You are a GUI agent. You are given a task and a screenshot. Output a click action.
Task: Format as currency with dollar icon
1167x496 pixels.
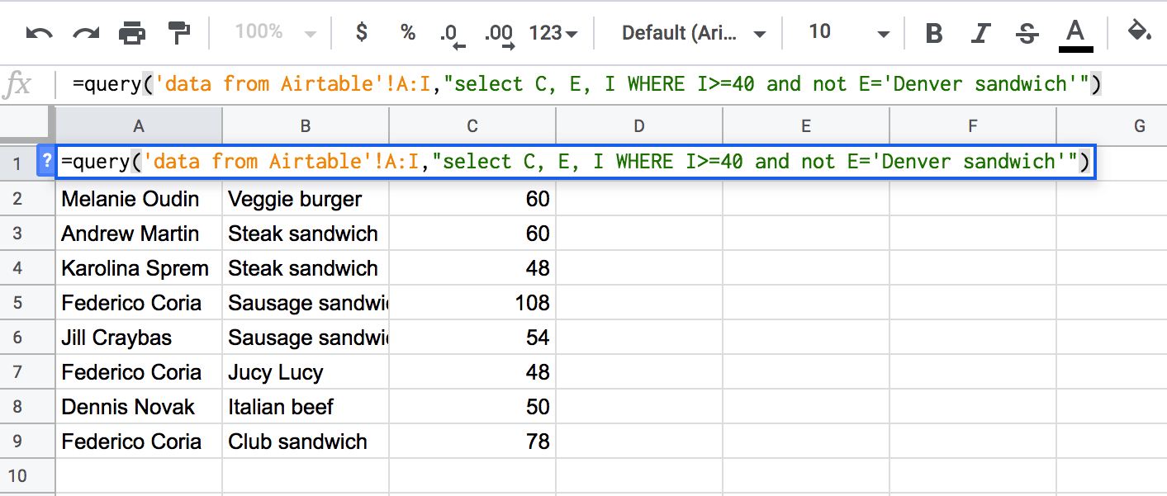click(361, 32)
